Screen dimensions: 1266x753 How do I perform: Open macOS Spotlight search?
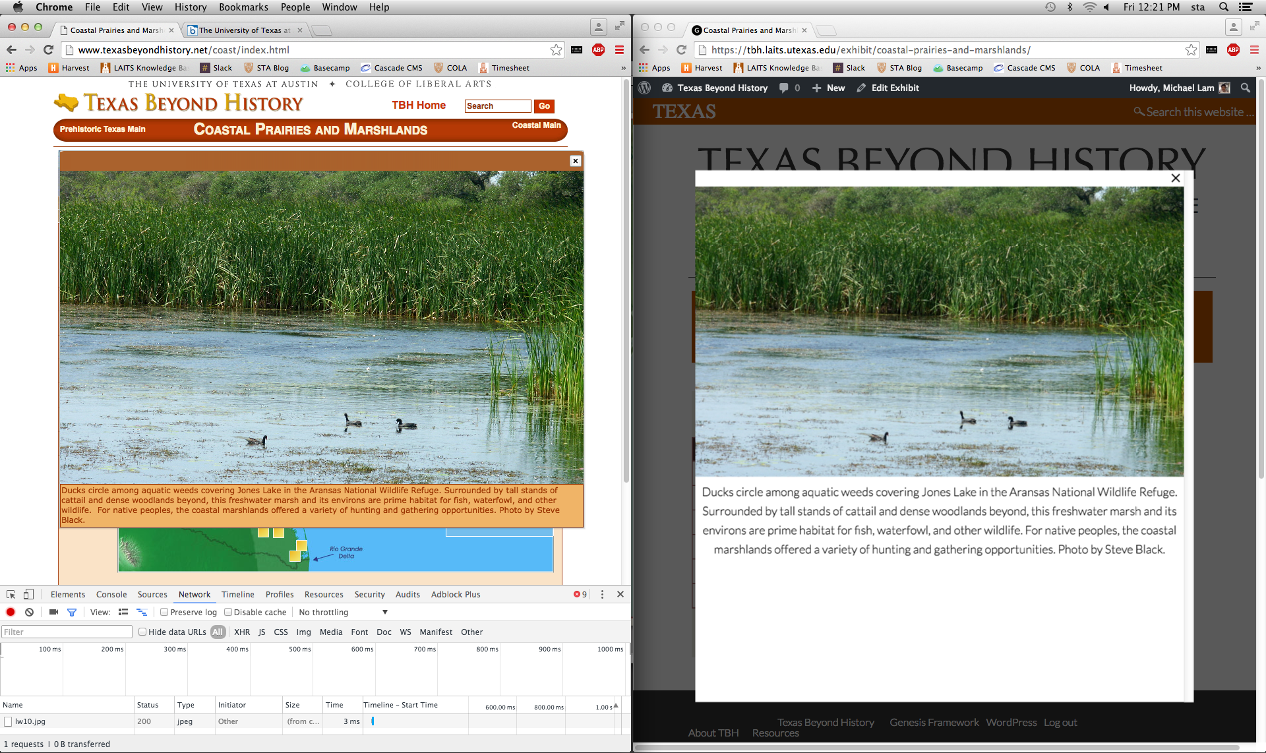pyautogui.click(x=1223, y=7)
